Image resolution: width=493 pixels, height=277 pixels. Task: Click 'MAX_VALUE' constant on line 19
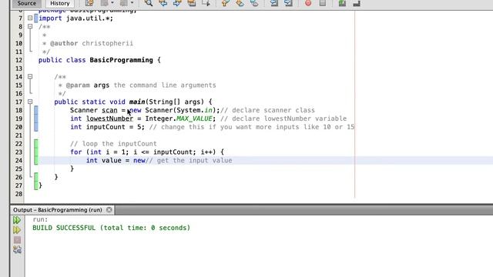(194, 118)
